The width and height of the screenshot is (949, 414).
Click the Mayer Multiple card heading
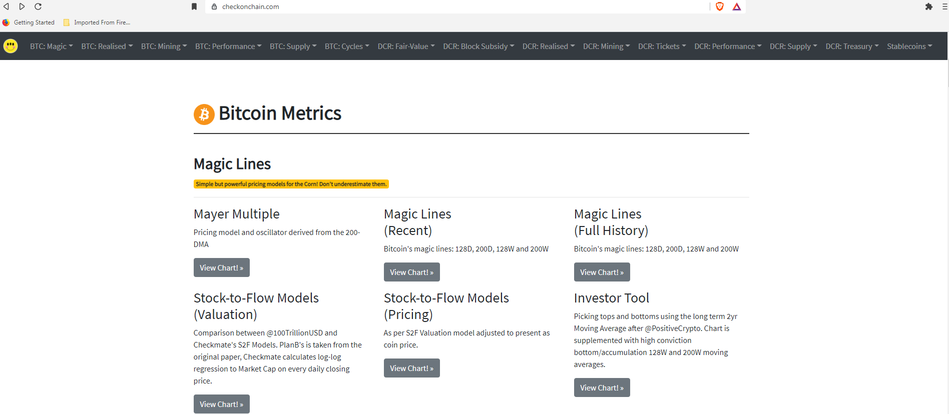237,214
